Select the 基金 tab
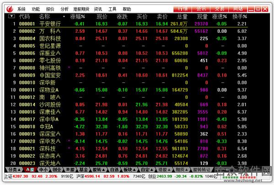The height and width of the screenshot is (185, 274). tap(83, 170)
